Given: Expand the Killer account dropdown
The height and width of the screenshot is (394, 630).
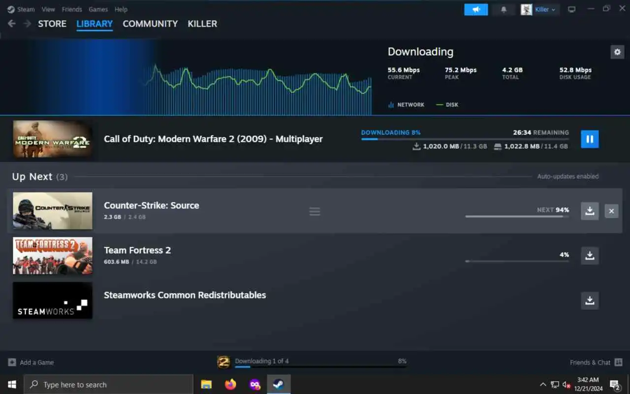Looking at the screenshot, I should coord(545,9).
